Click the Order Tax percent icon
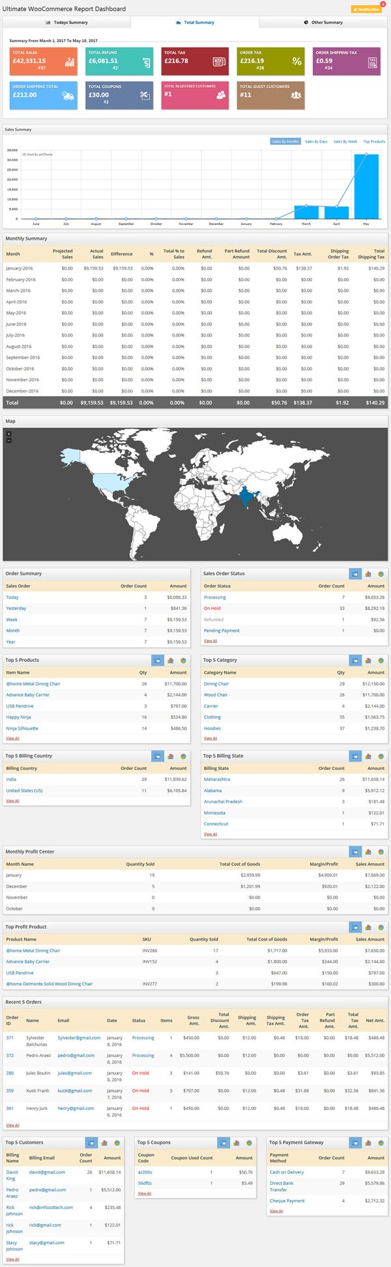The image size is (391, 1267). (x=297, y=61)
